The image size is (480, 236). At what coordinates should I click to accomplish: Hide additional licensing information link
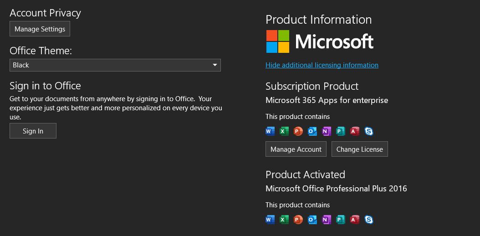coord(322,65)
